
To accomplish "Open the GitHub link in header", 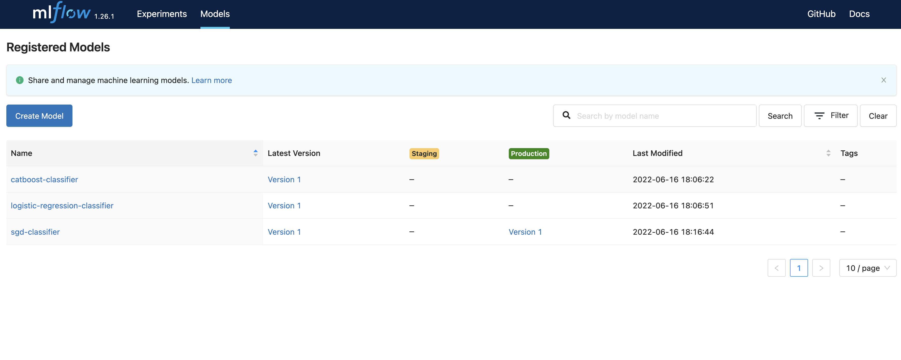I will [821, 14].
